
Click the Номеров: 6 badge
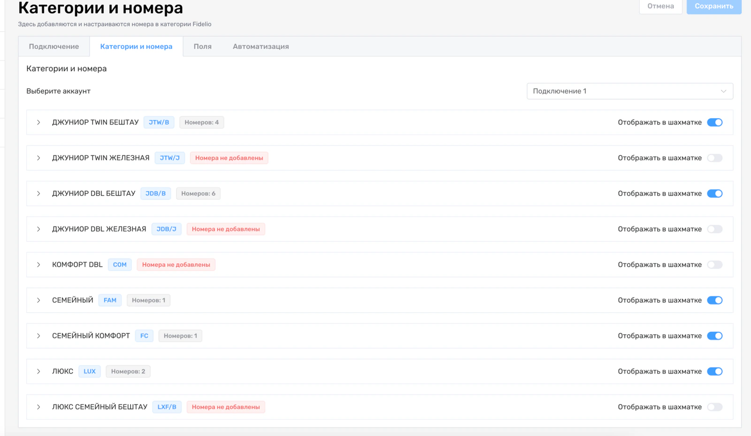tap(198, 194)
